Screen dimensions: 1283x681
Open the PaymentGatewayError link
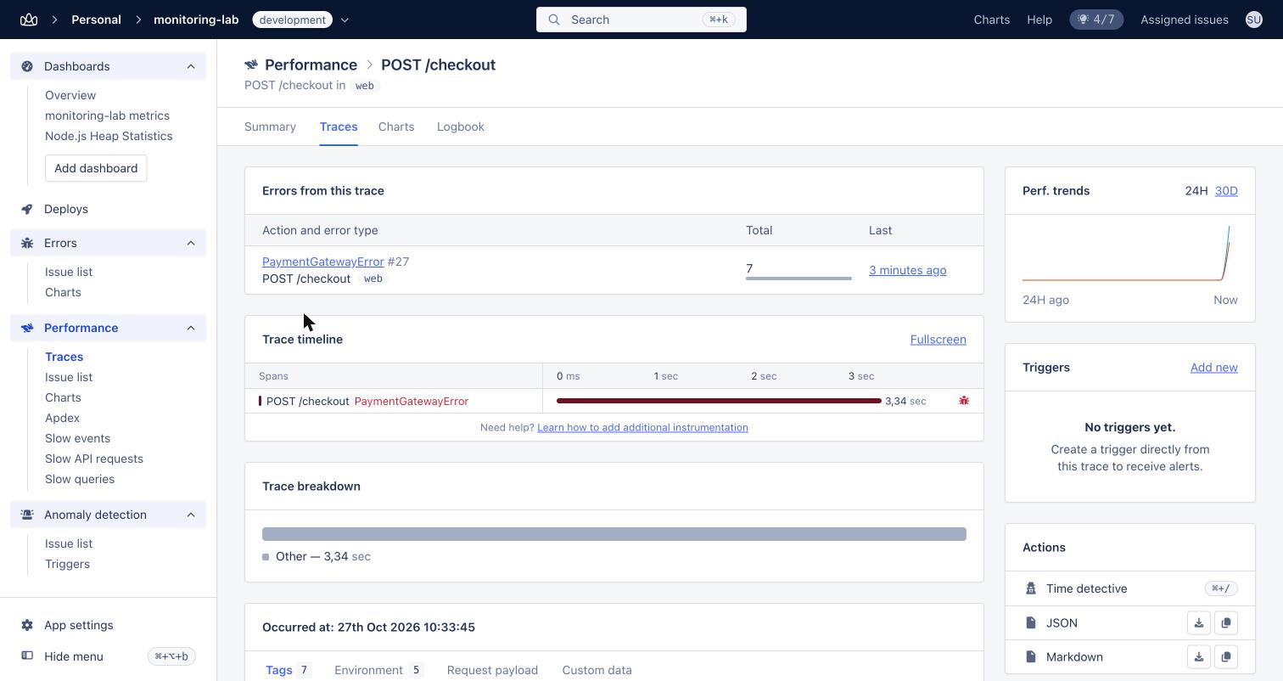click(322, 262)
